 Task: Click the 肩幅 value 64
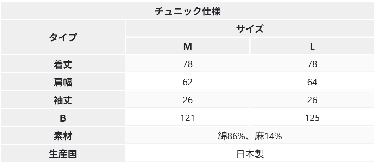pos(312,82)
